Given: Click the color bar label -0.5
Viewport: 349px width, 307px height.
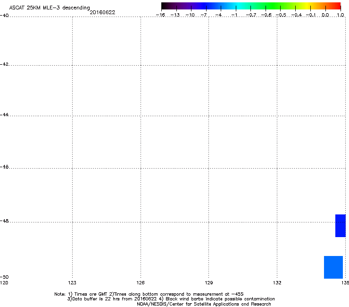Looking at the screenshot, I should [x=281, y=15].
